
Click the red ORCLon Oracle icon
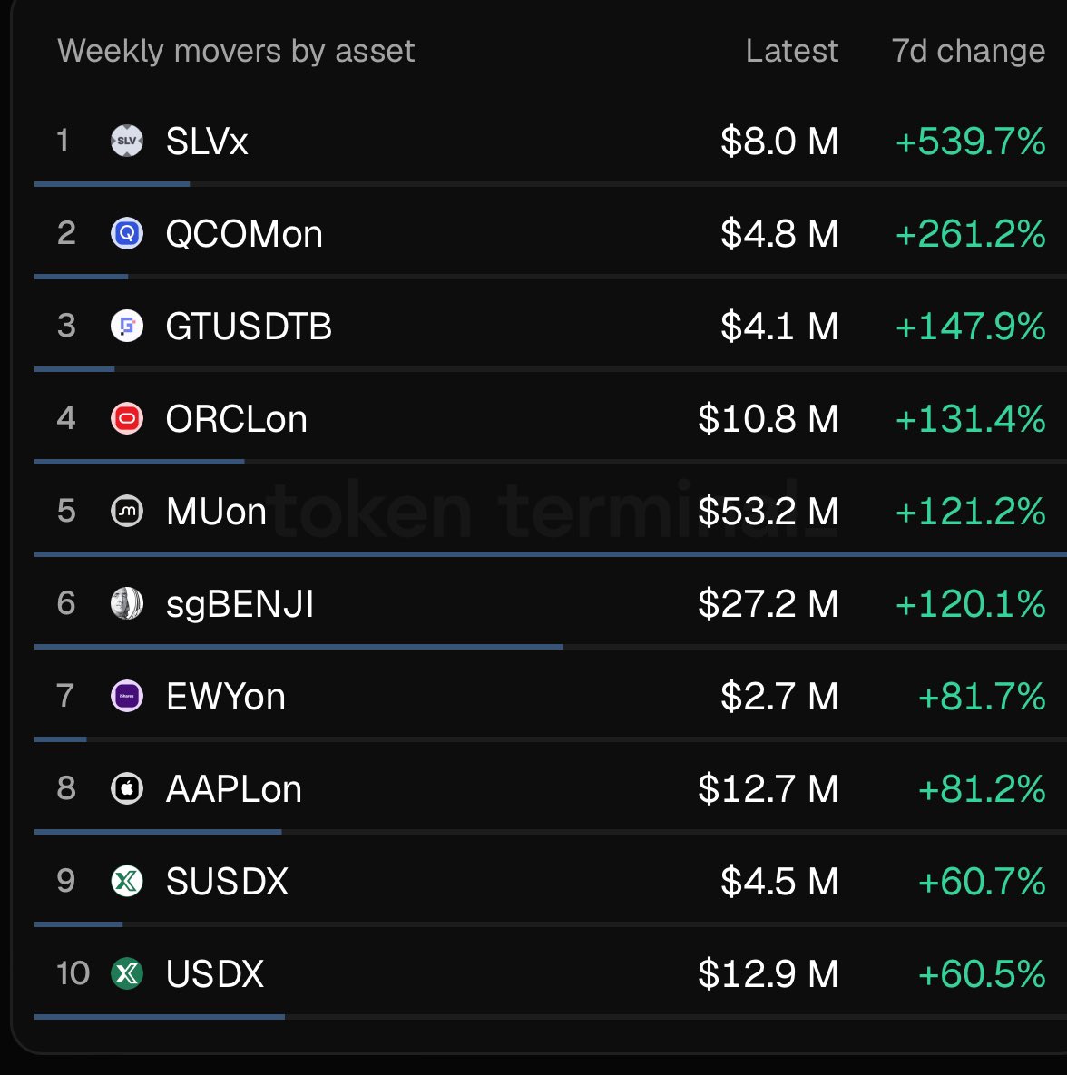tap(127, 418)
